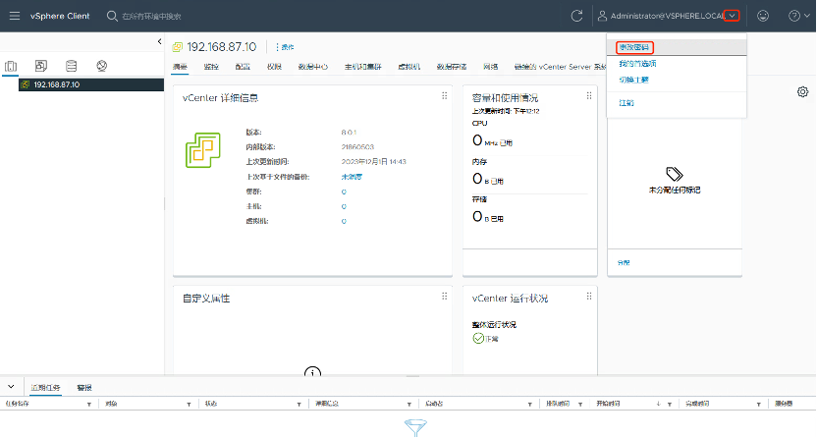817x438 pixels.
Task: Switch to the 权限 tab
Action: pos(274,67)
